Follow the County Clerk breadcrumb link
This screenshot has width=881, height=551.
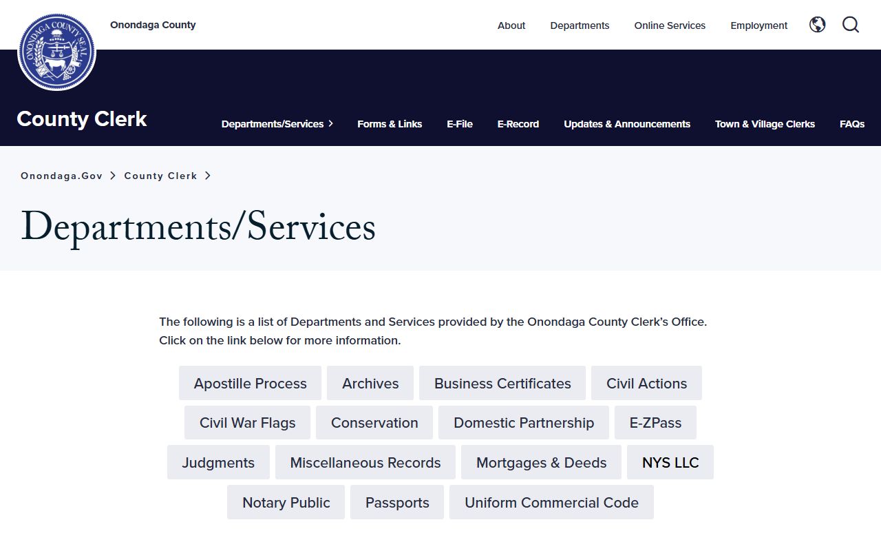point(160,176)
